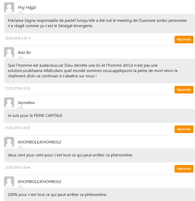This screenshot has height=201, width=195.
Task: Select the Seynabou username
Action: pos(26,103)
